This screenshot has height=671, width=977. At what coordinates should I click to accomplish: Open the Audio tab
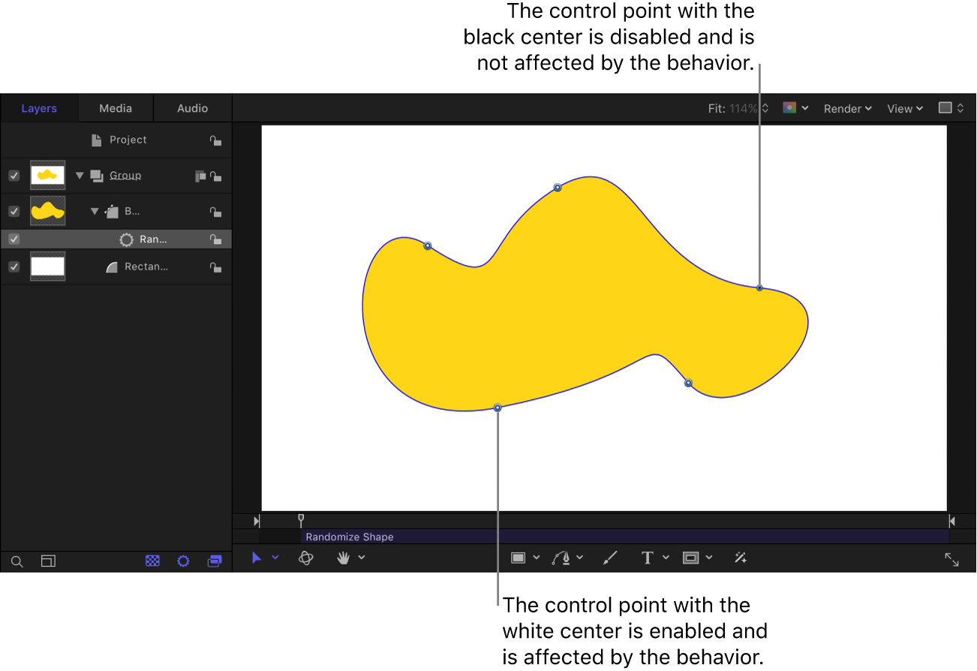pyautogui.click(x=192, y=108)
